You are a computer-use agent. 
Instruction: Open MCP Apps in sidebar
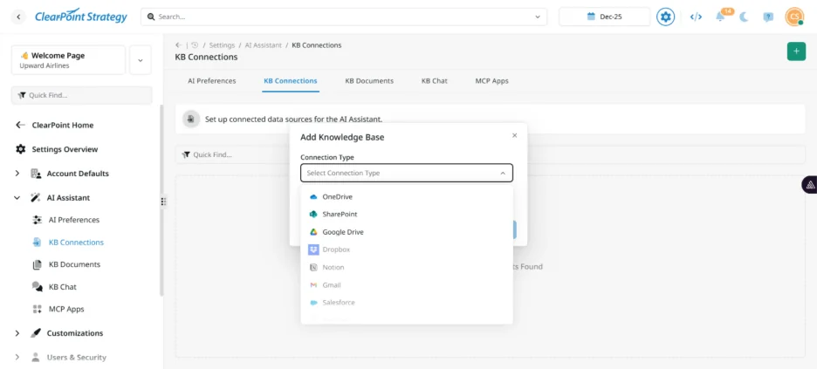[65, 309]
